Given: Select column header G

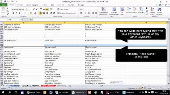Looking at the screenshot, I should pos(105,23).
